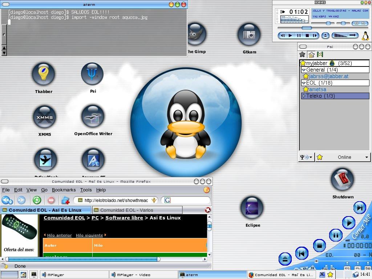Click the Shutdown switch icon
Image resolution: width=372 pixels, height=279 pixels.
(x=343, y=179)
